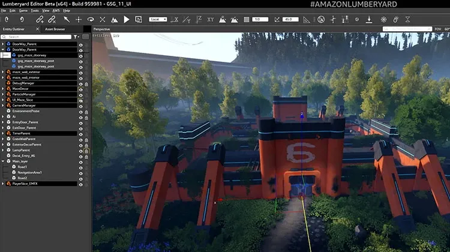Collapse the Main_layer entity
The height and width of the screenshot is (252, 450).
[3, 161]
